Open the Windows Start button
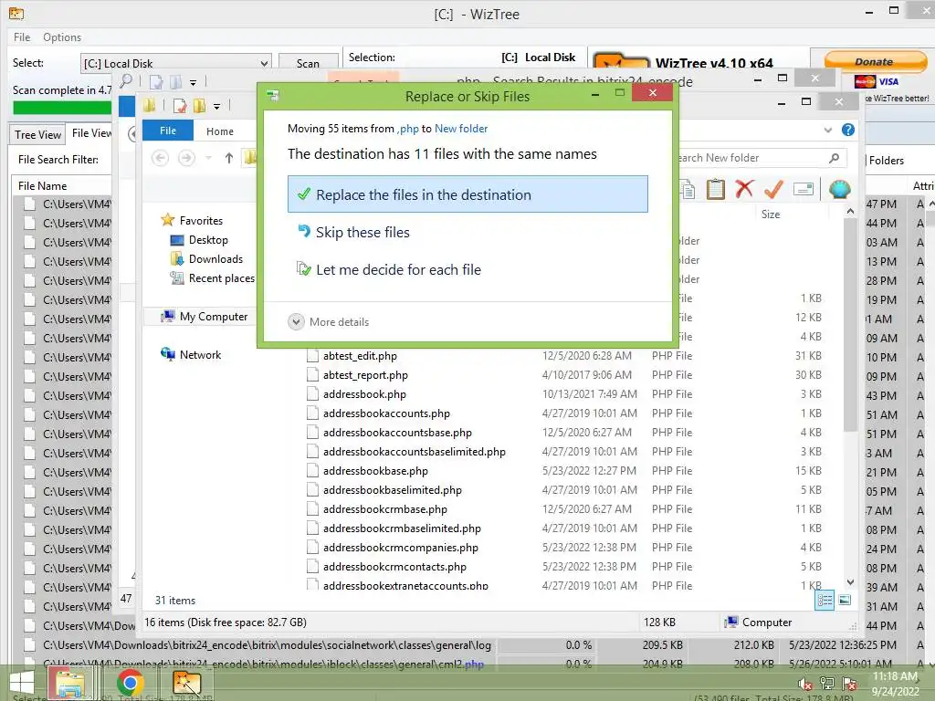 point(22,683)
